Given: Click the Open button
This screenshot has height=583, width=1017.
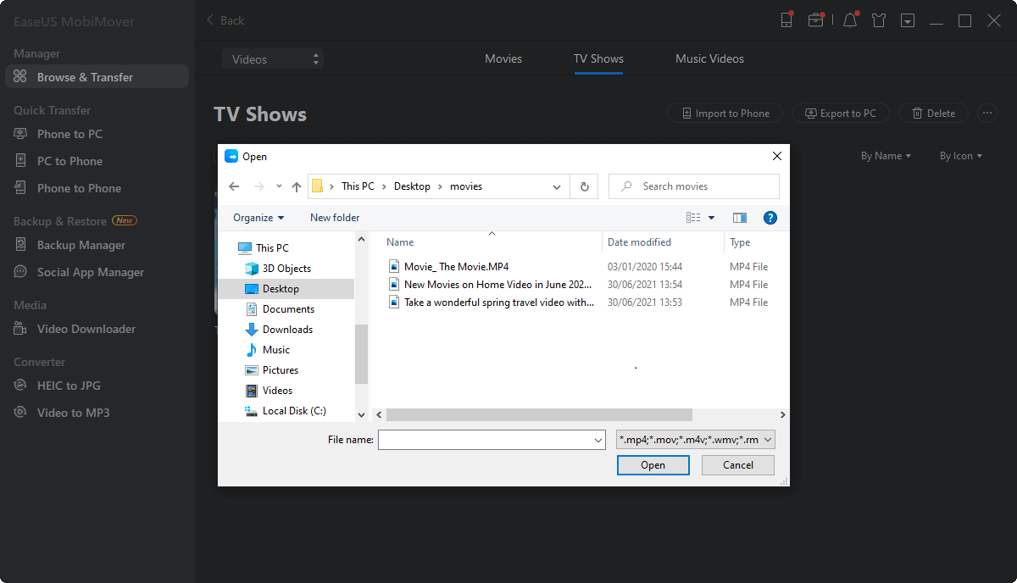Looking at the screenshot, I should (653, 465).
